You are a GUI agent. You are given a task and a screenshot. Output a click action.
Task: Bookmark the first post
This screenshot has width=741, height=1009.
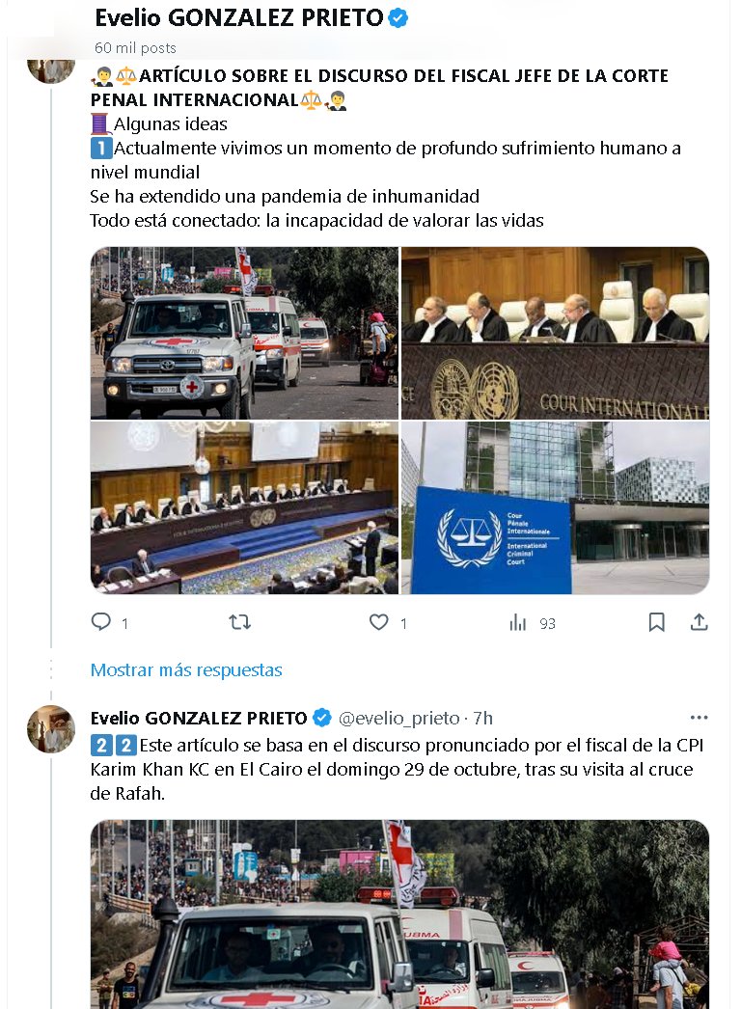pyautogui.click(x=656, y=621)
